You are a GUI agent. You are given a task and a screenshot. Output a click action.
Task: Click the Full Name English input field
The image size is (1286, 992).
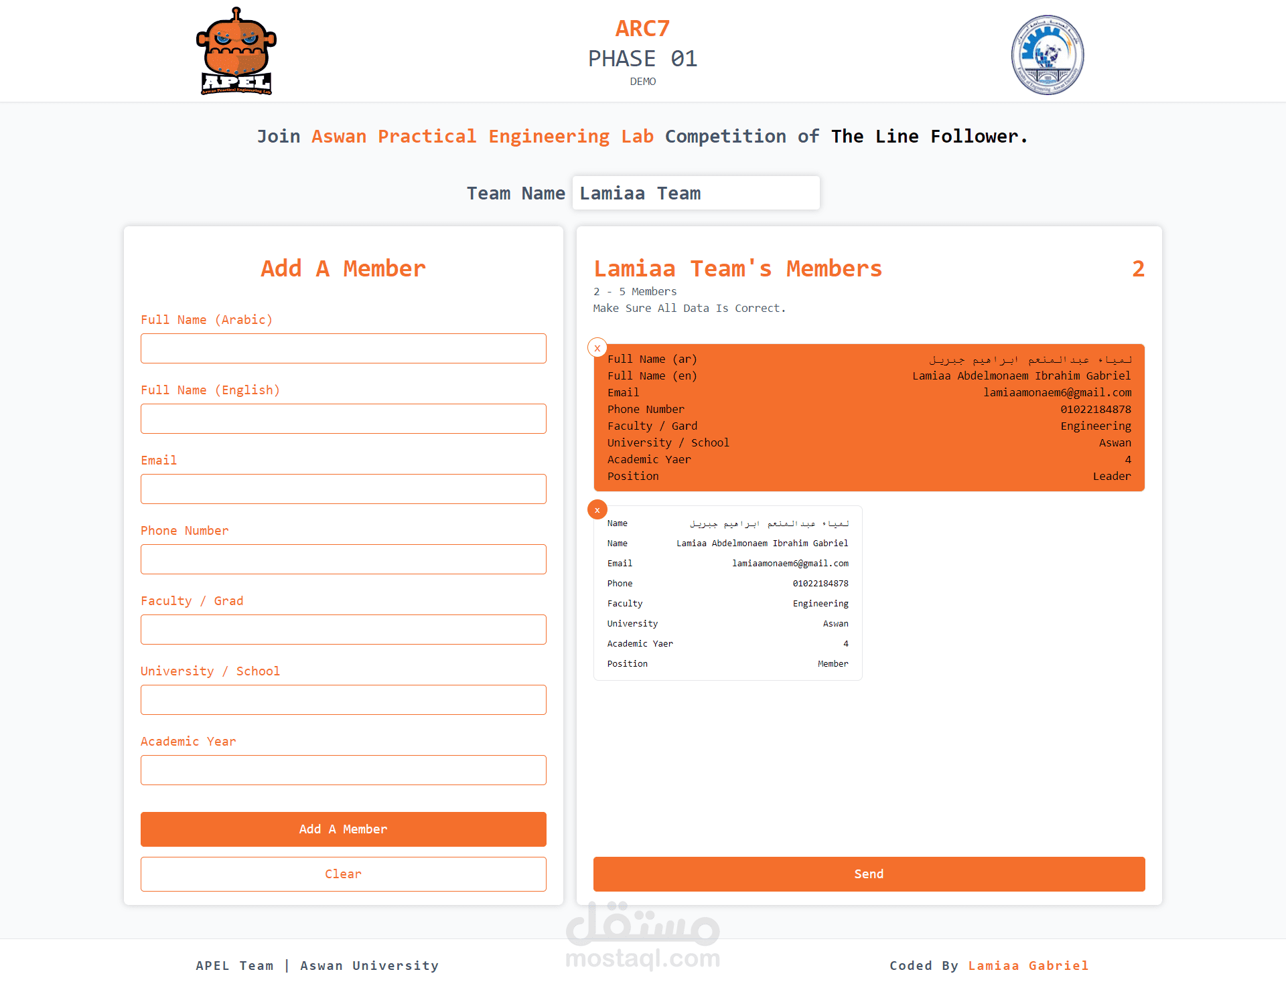coord(343,418)
